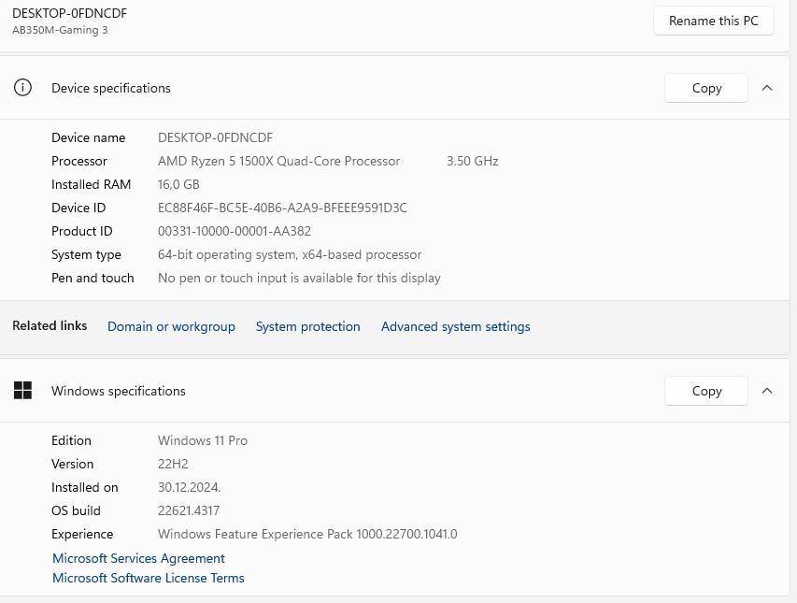
Task: Click the Windows logo icon
Action: (x=23, y=391)
